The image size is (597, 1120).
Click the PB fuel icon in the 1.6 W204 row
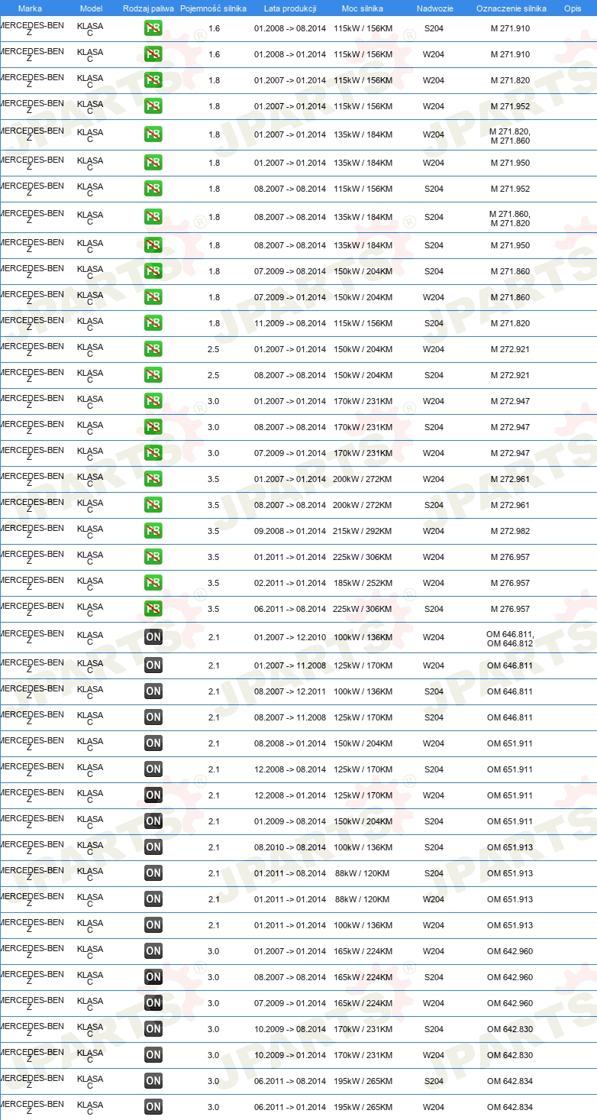[153, 54]
